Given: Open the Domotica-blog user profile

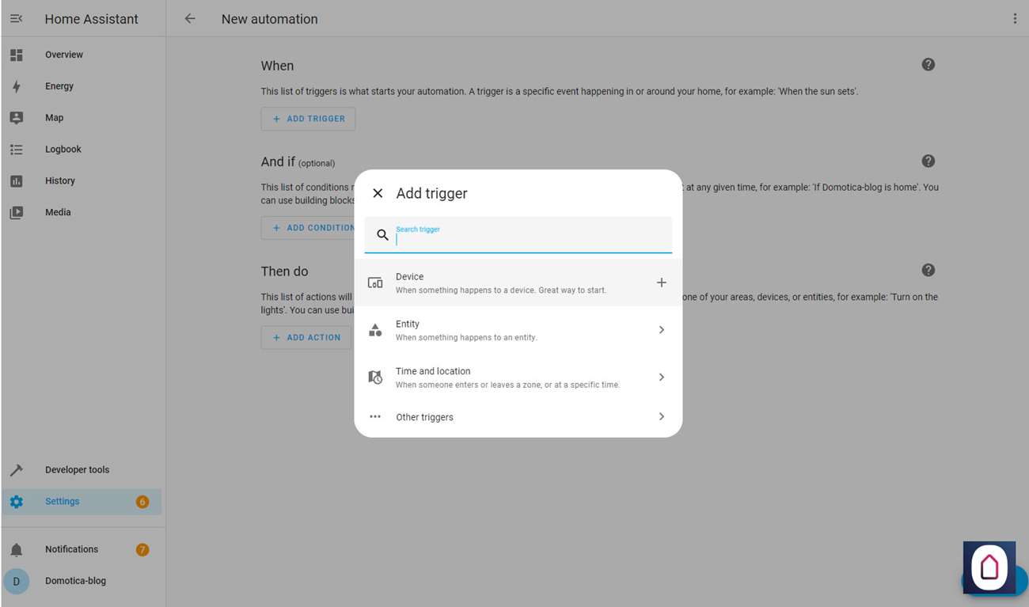Looking at the screenshot, I should click(x=75, y=581).
